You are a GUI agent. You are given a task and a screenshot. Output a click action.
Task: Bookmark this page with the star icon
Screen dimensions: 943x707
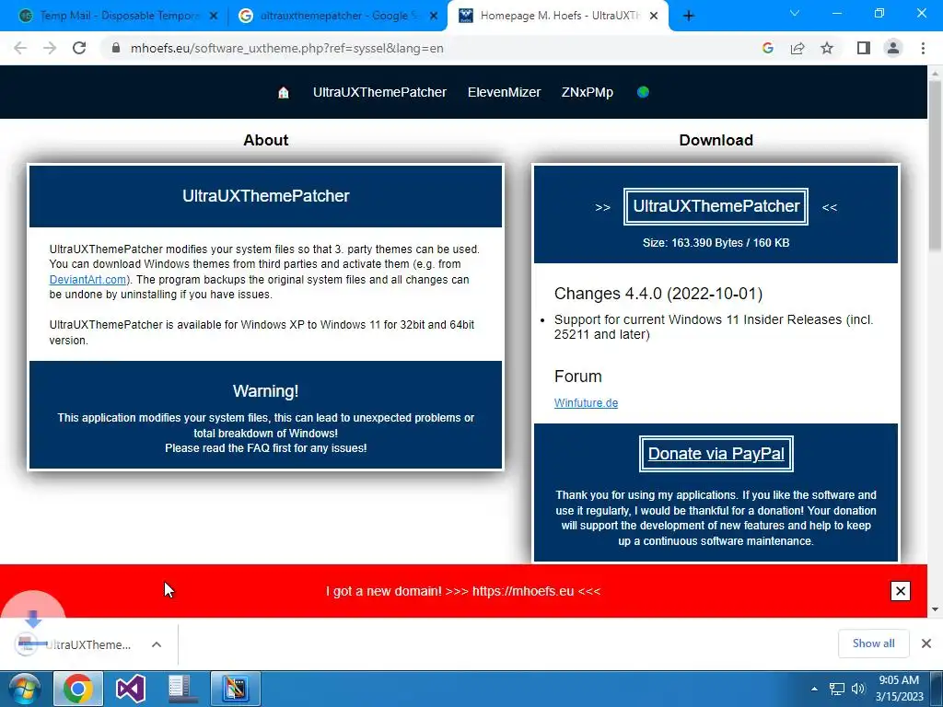point(827,48)
